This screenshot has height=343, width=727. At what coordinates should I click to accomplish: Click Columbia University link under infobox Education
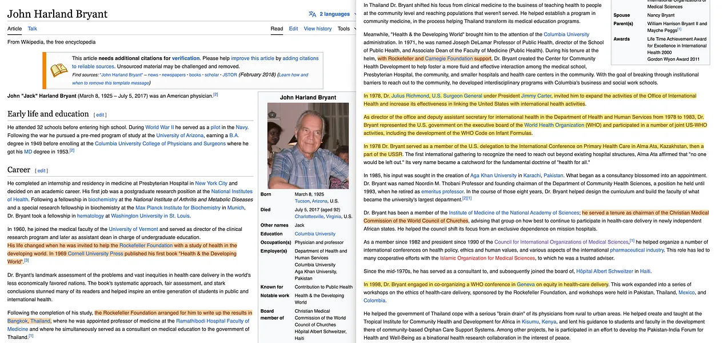315,233
